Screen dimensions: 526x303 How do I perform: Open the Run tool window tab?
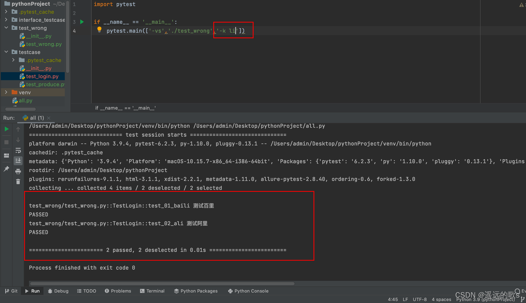click(32, 291)
